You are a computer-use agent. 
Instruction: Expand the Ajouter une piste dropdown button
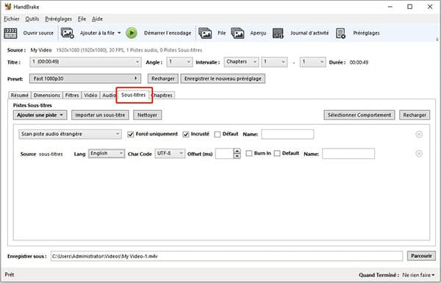tap(40, 115)
